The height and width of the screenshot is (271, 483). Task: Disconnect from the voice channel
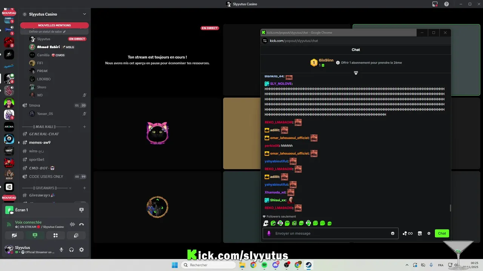click(82, 224)
